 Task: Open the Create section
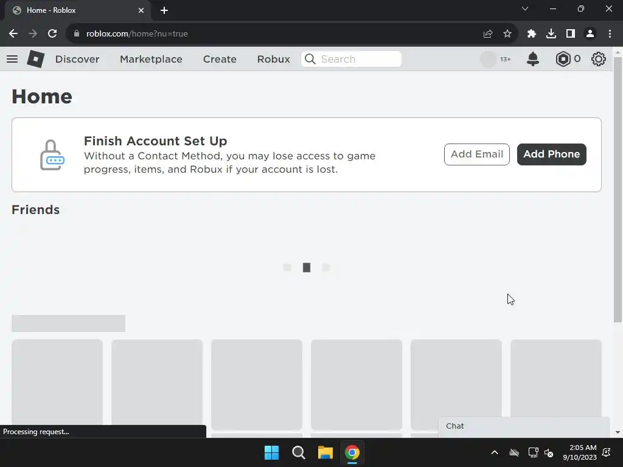(x=220, y=59)
